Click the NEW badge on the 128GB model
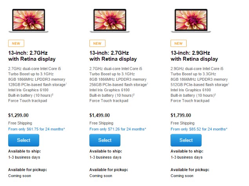 [x=16, y=43]
